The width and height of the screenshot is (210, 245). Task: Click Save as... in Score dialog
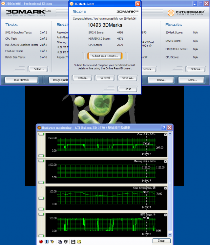(128, 78)
